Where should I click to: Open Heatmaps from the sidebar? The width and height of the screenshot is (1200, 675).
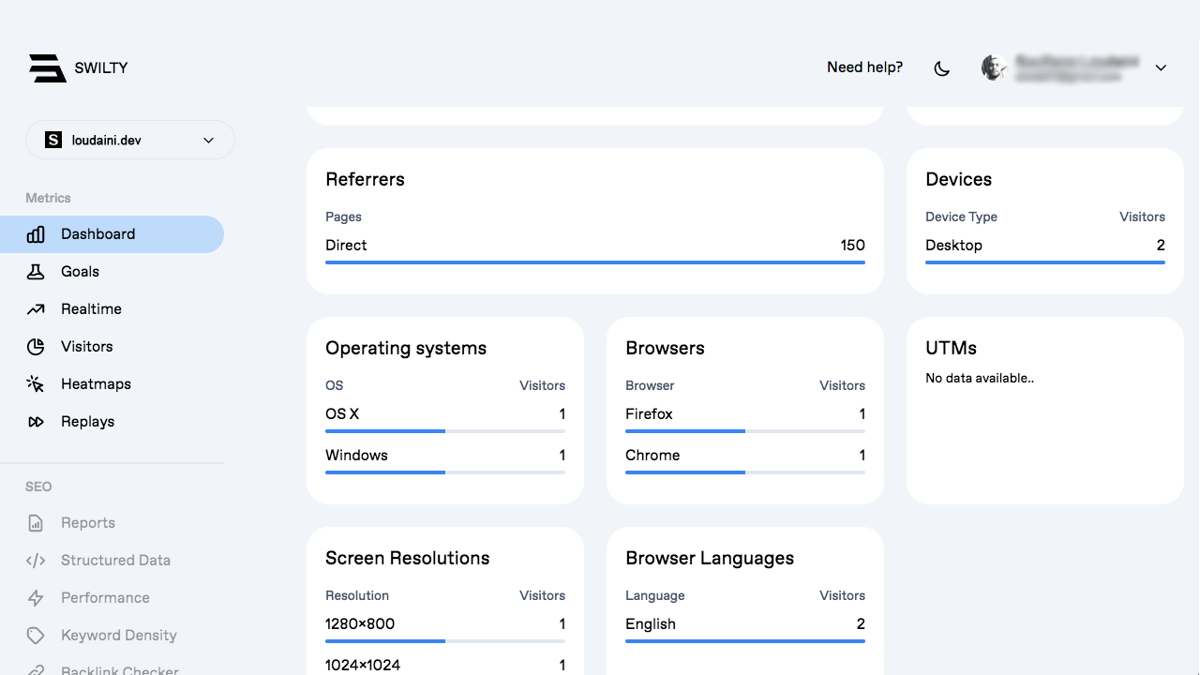112,384
